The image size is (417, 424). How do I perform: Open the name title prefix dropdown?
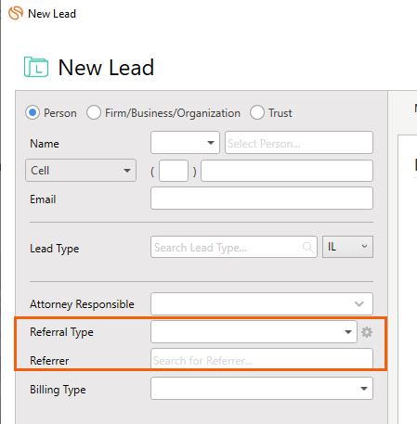coord(185,143)
